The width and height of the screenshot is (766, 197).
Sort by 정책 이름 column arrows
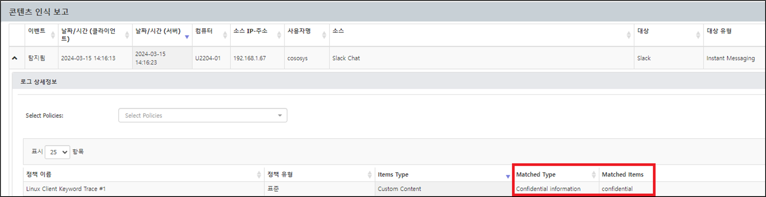(x=259, y=174)
